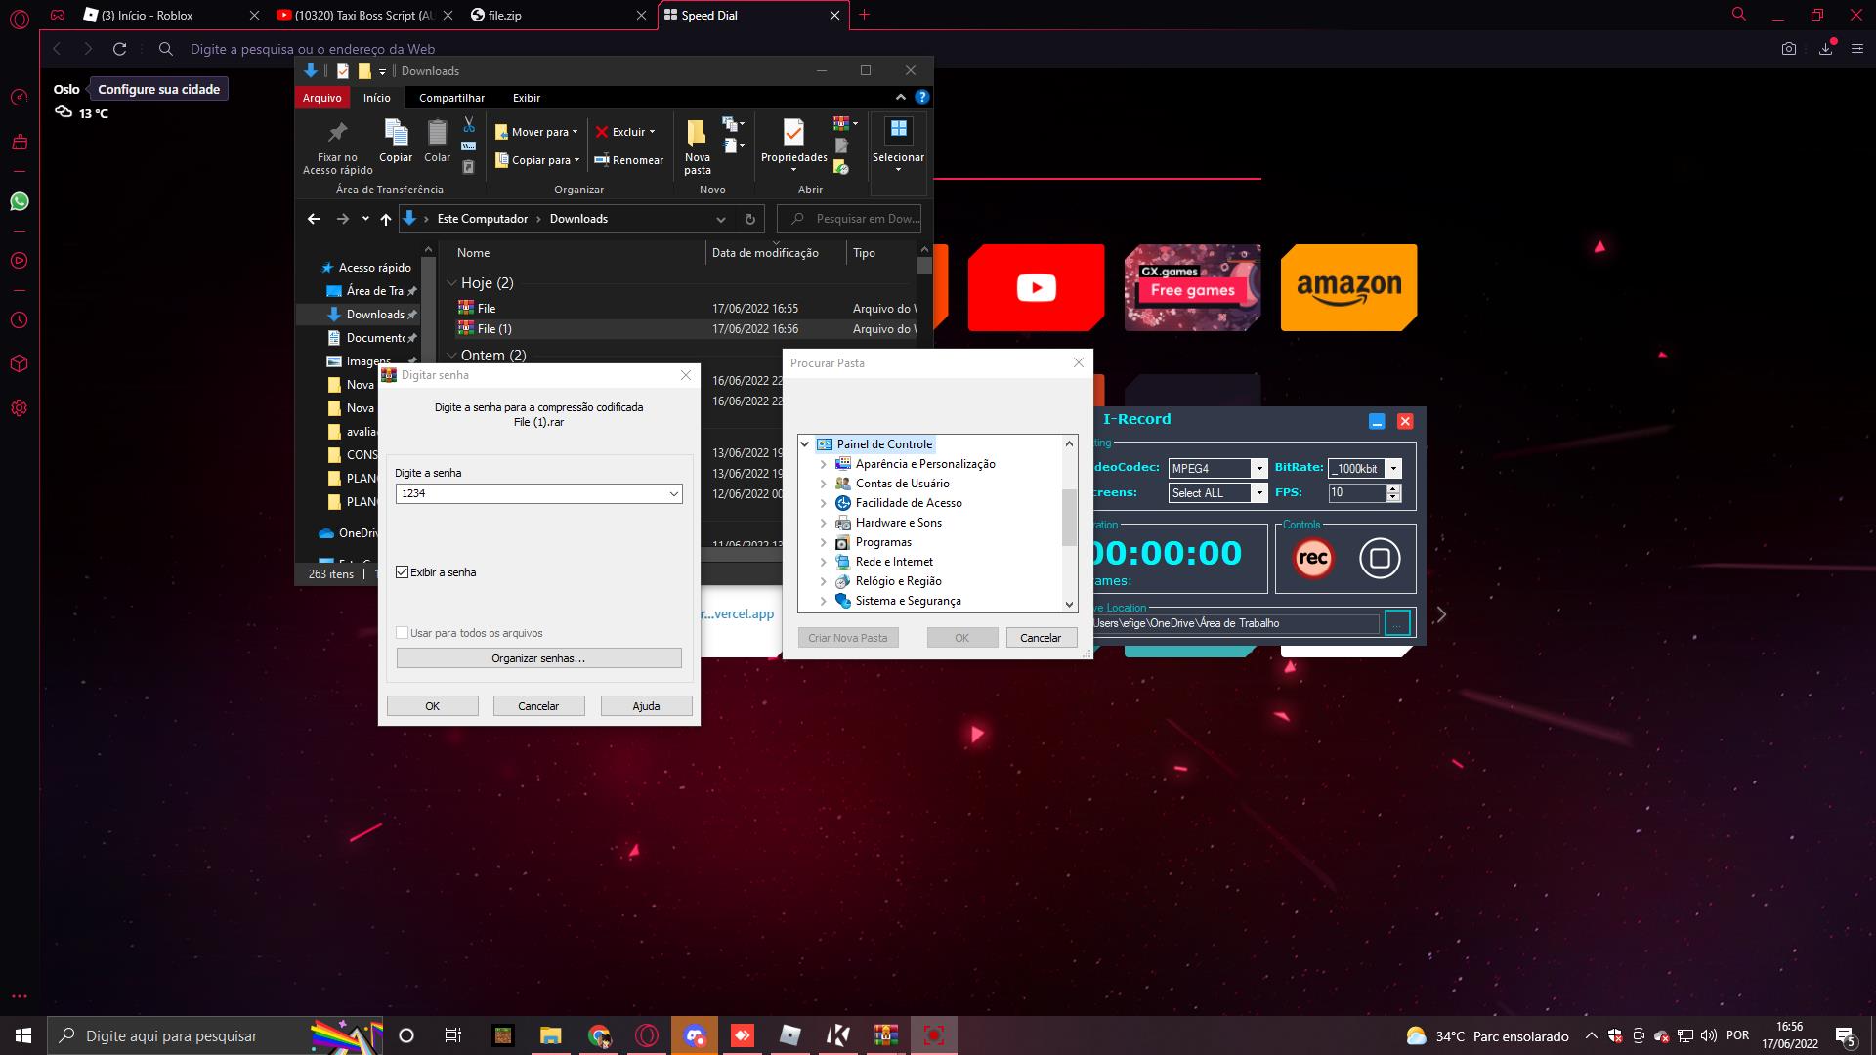Open WhatsApp in the Opera sidebar

click(x=20, y=201)
